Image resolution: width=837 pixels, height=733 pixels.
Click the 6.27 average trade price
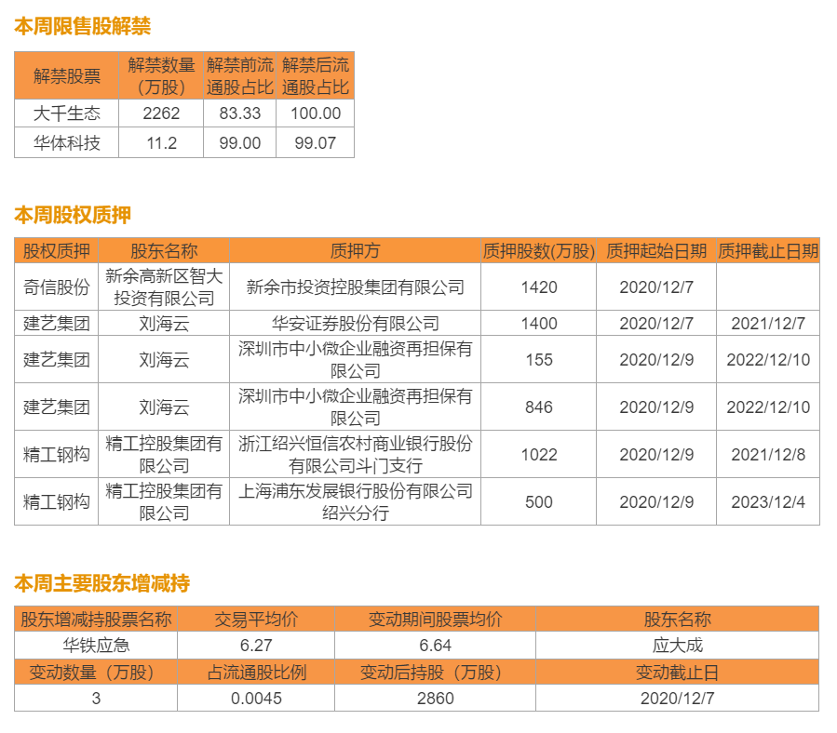(256, 646)
